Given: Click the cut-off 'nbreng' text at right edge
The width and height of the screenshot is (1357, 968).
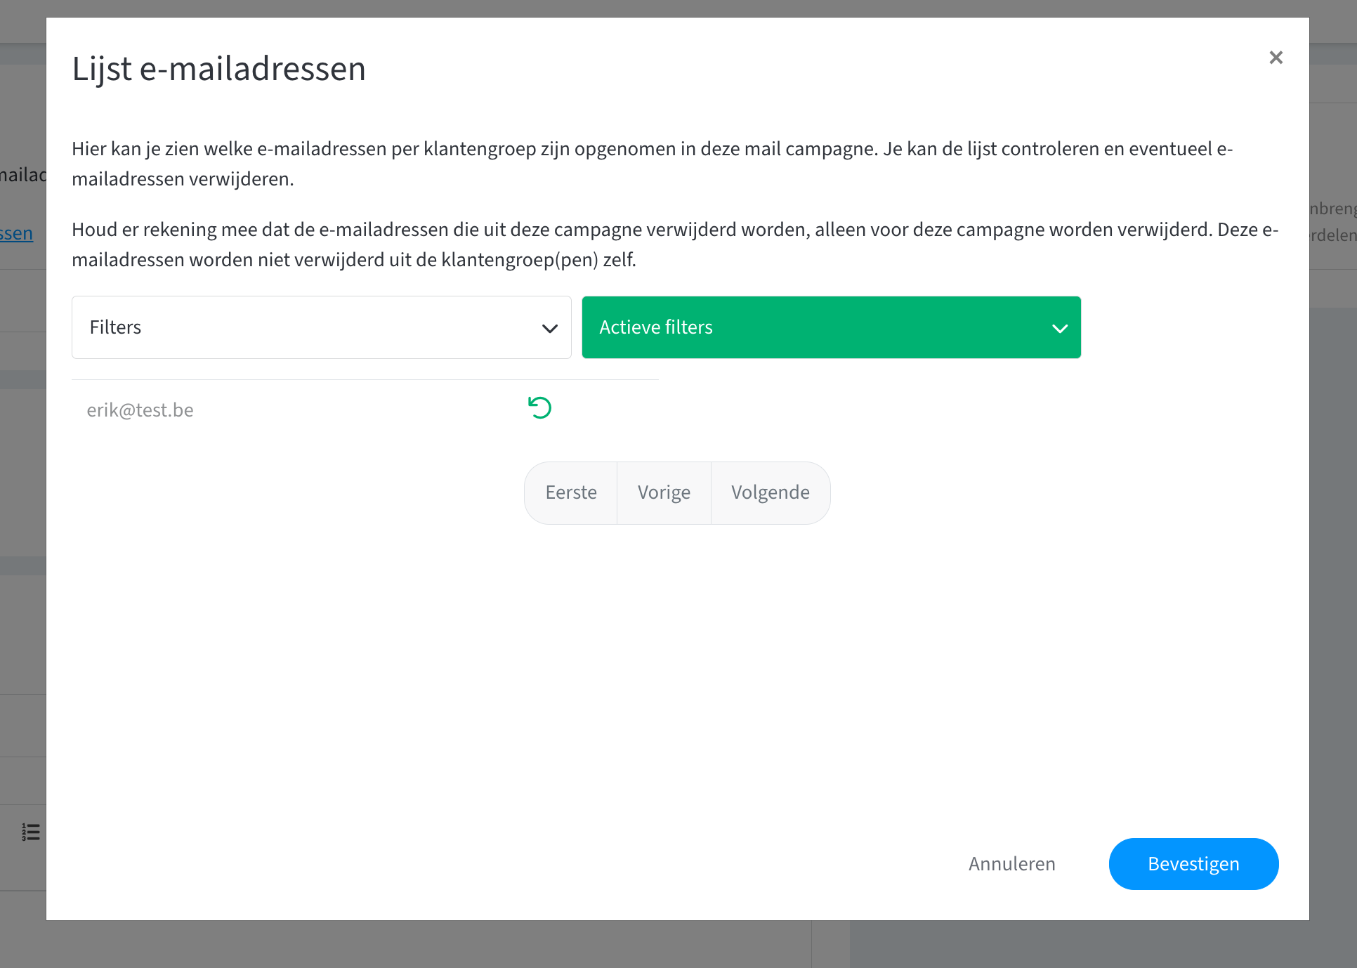Looking at the screenshot, I should coord(1332,209).
